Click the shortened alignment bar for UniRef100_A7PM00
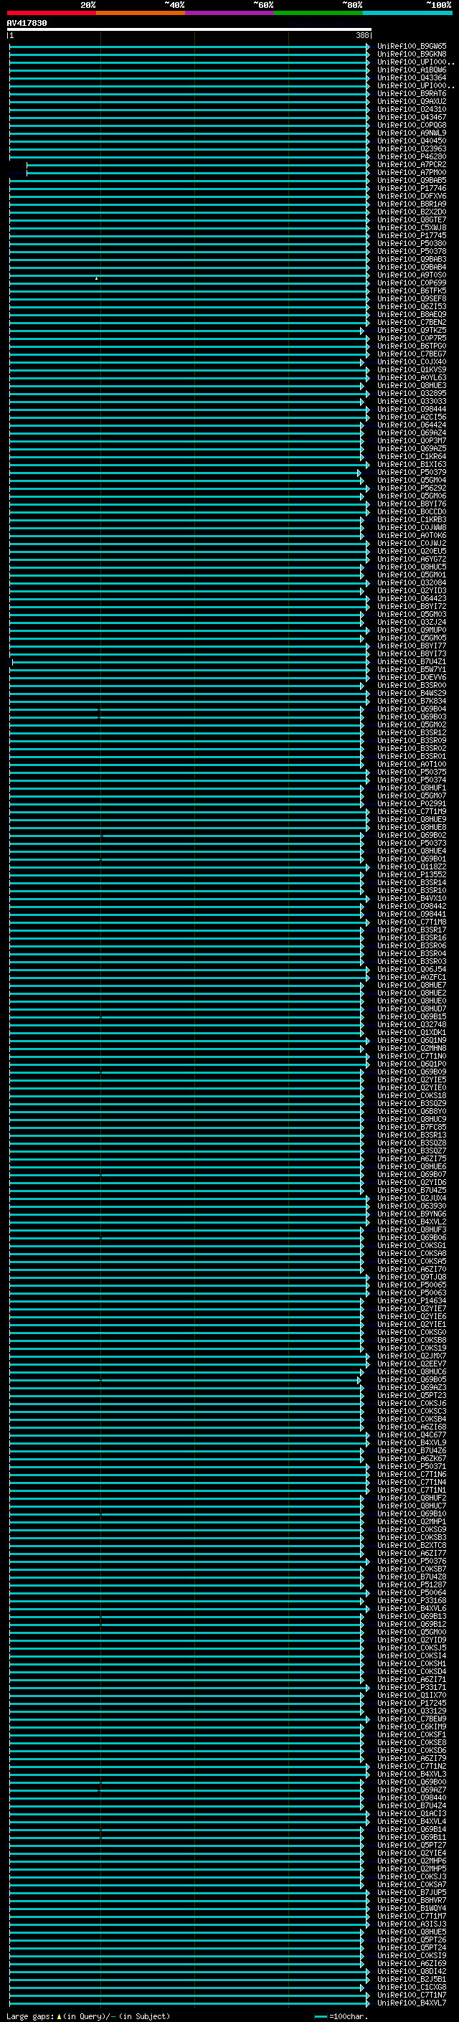Viewport: 459px width, 2022px height. point(198,174)
